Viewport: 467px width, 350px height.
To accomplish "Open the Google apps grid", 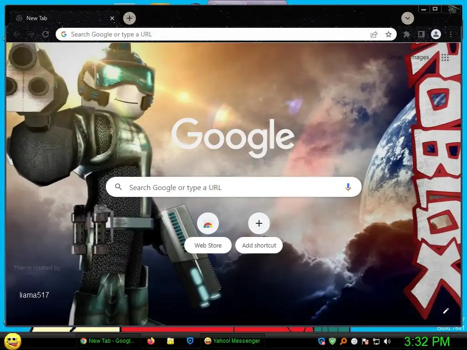I will pos(445,57).
